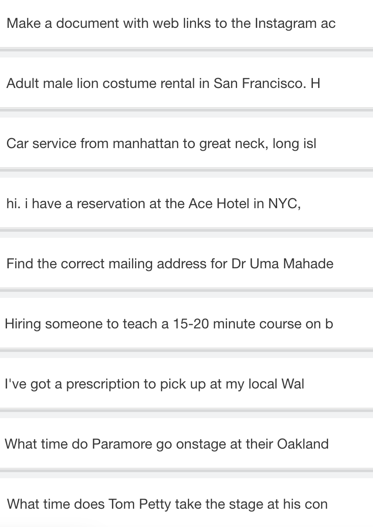Select the row starting "I've got a prescription"

pyautogui.click(x=154, y=384)
